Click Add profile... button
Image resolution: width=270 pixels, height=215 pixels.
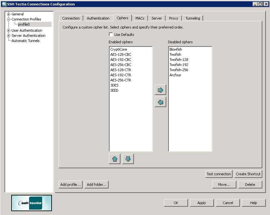(x=70, y=185)
